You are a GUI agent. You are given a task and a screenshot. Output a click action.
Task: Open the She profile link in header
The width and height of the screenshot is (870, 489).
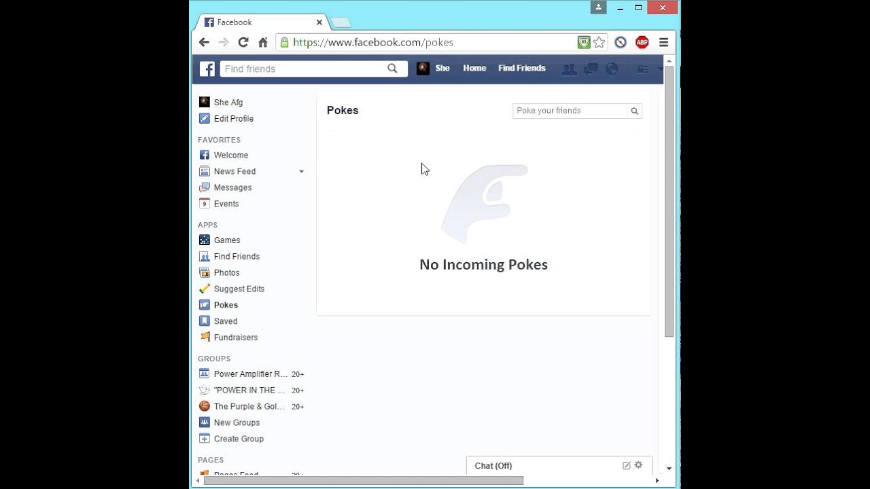(x=442, y=68)
